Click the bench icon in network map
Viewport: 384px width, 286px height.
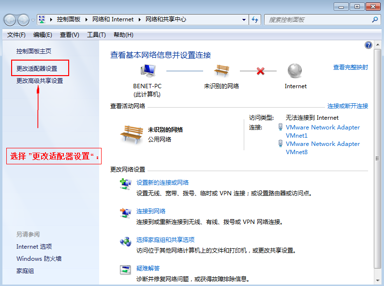tap(222, 71)
